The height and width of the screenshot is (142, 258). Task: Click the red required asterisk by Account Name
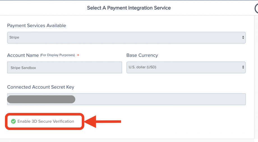click(x=78, y=55)
